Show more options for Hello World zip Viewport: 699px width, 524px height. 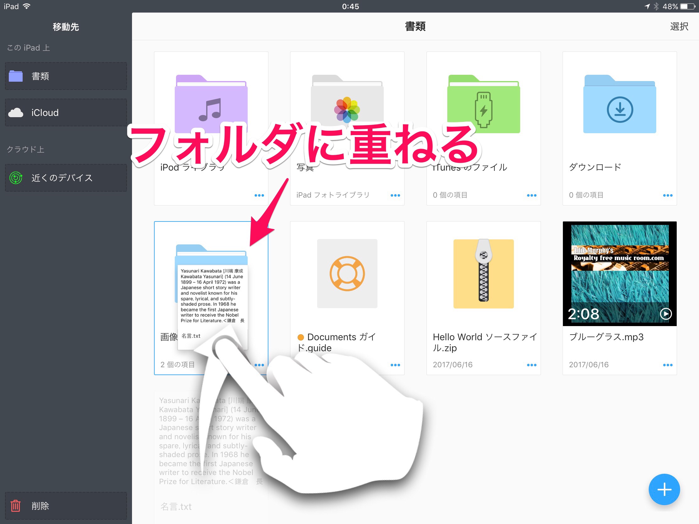point(531,365)
